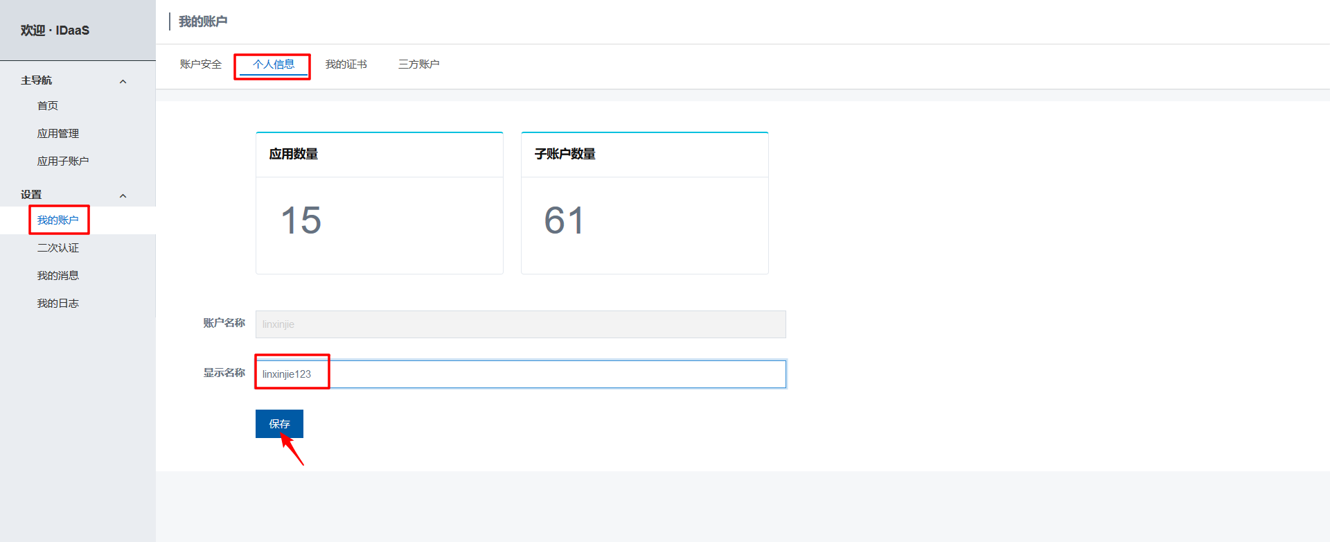Open 首页 in sidebar
Image resolution: width=1330 pixels, height=542 pixels.
coord(48,106)
